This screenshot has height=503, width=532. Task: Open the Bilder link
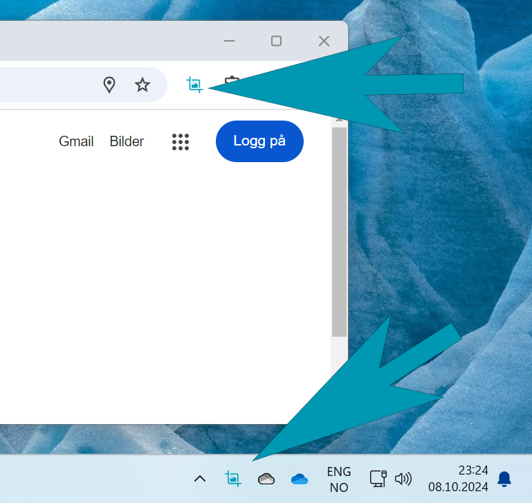(x=127, y=141)
